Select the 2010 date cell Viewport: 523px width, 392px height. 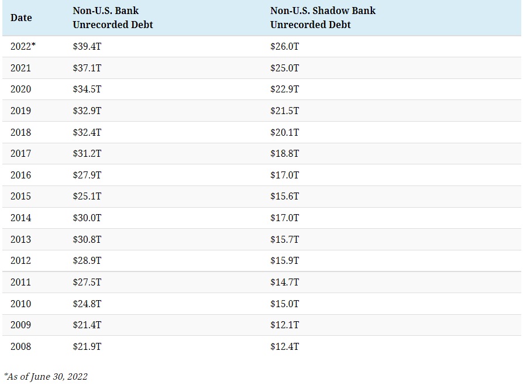[20, 304]
